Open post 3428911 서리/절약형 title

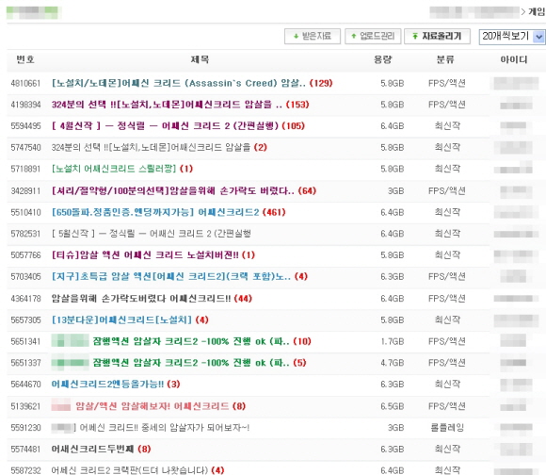point(172,191)
